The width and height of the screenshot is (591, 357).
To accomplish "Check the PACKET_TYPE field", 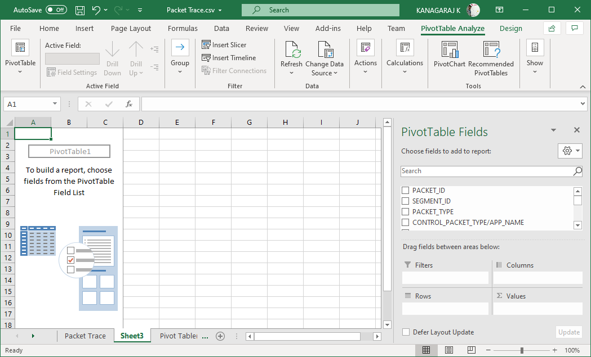I will [x=406, y=212].
